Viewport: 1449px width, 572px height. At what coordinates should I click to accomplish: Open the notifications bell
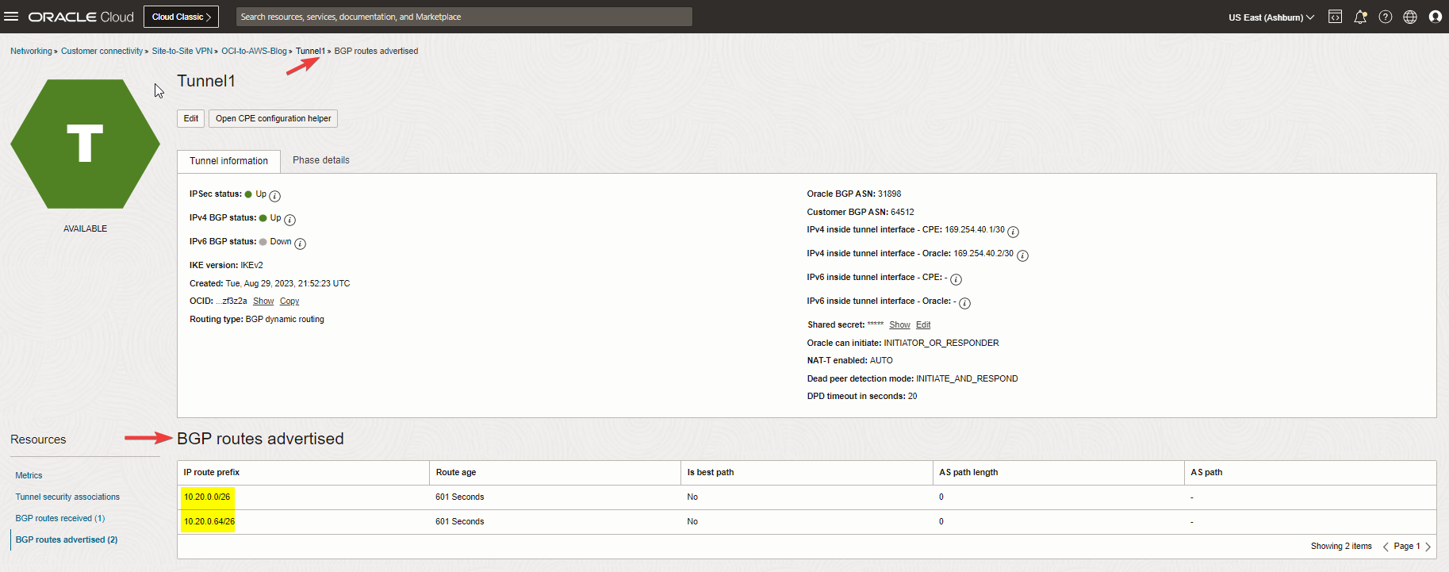[1360, 17]
